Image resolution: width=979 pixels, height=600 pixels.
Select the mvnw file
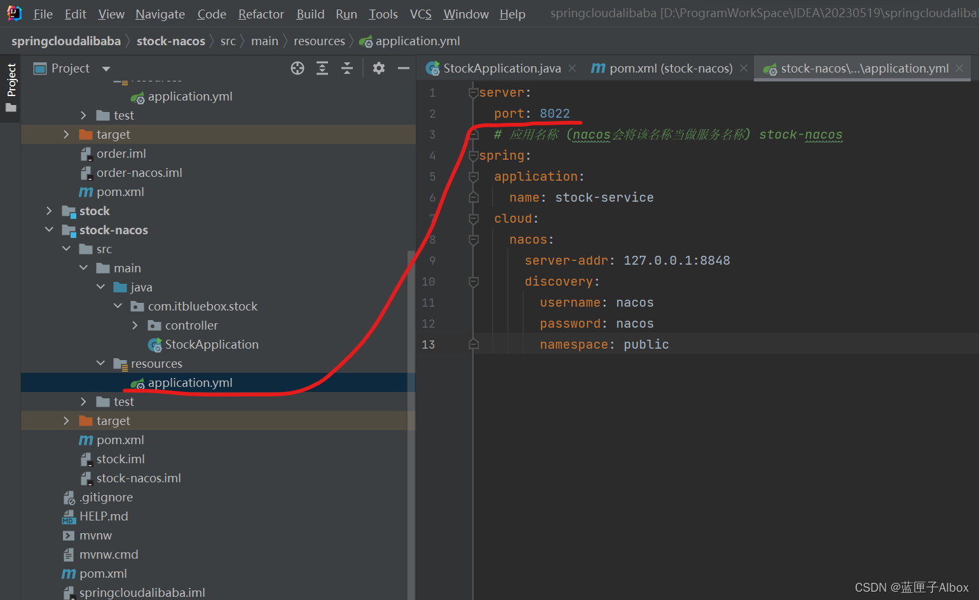88,535
